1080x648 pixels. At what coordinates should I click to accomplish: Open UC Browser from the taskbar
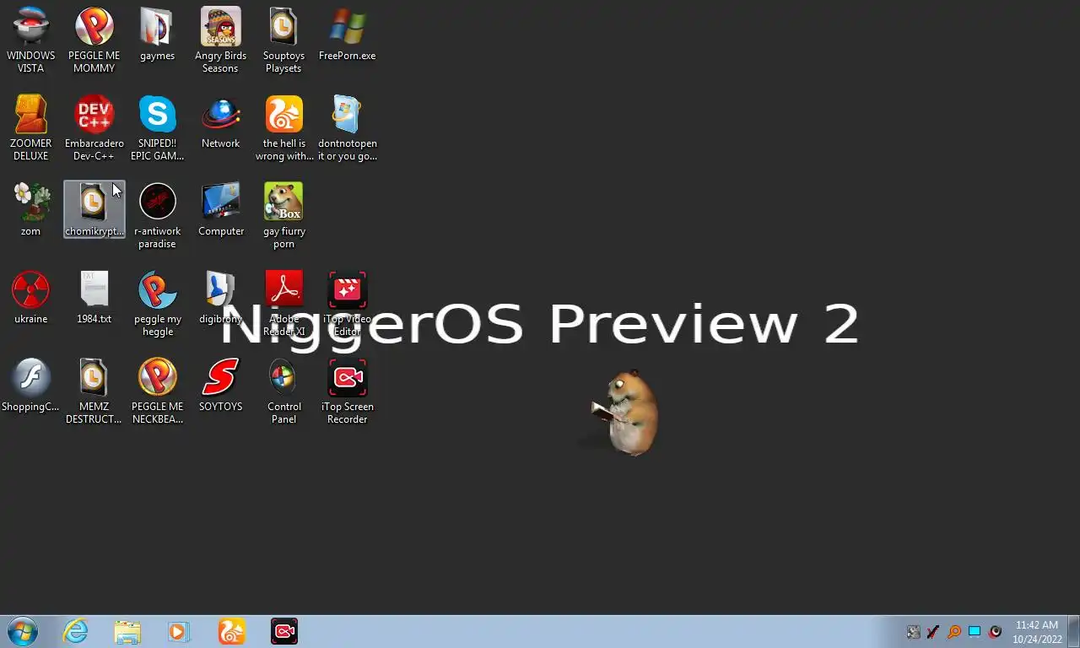coord(231,631)
